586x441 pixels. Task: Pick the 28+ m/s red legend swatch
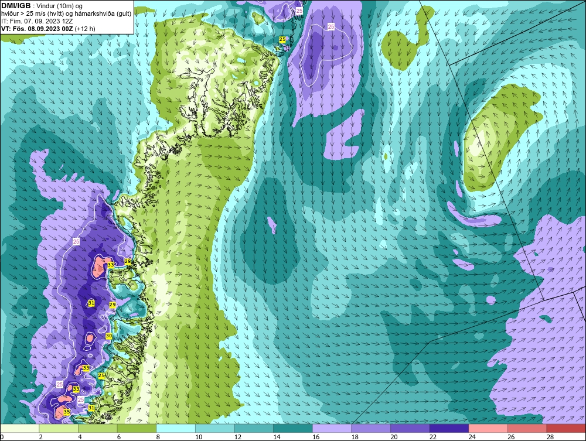pos(566,428)
